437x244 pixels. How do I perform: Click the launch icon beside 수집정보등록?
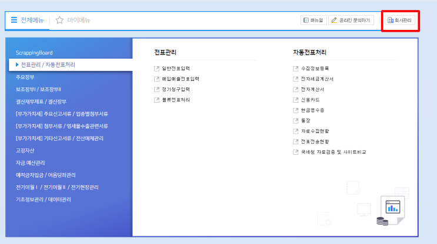(296, 69)
